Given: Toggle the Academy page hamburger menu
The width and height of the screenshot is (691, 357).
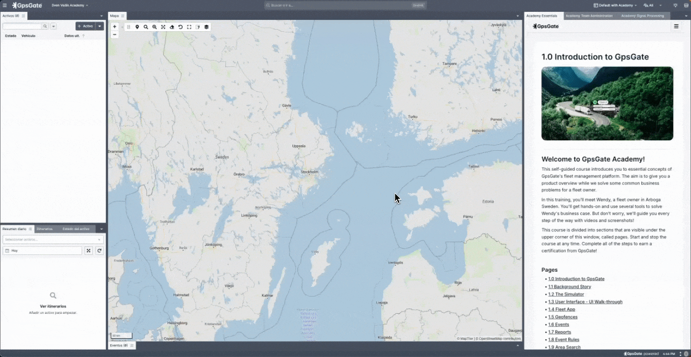Looking at the screenshot, I should 676,27.
